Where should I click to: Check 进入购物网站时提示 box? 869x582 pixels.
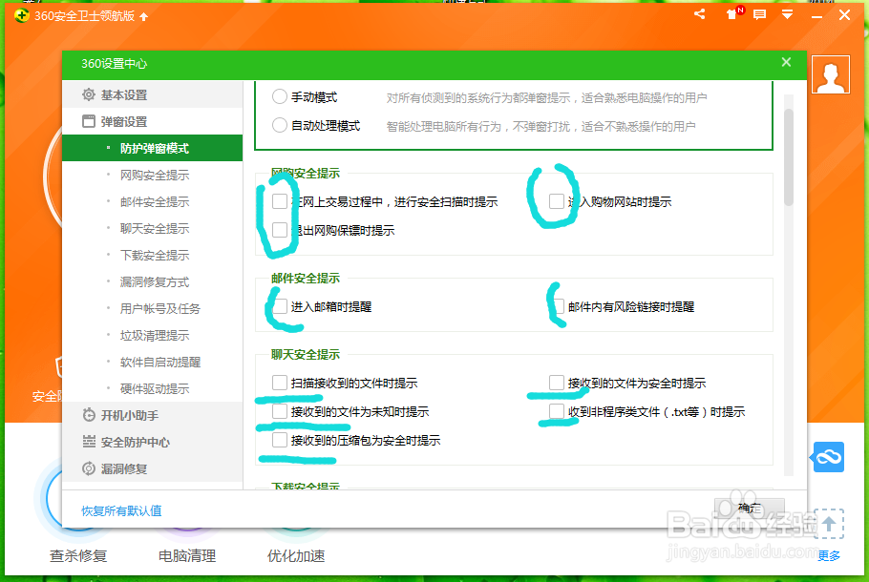coord(557,201)
